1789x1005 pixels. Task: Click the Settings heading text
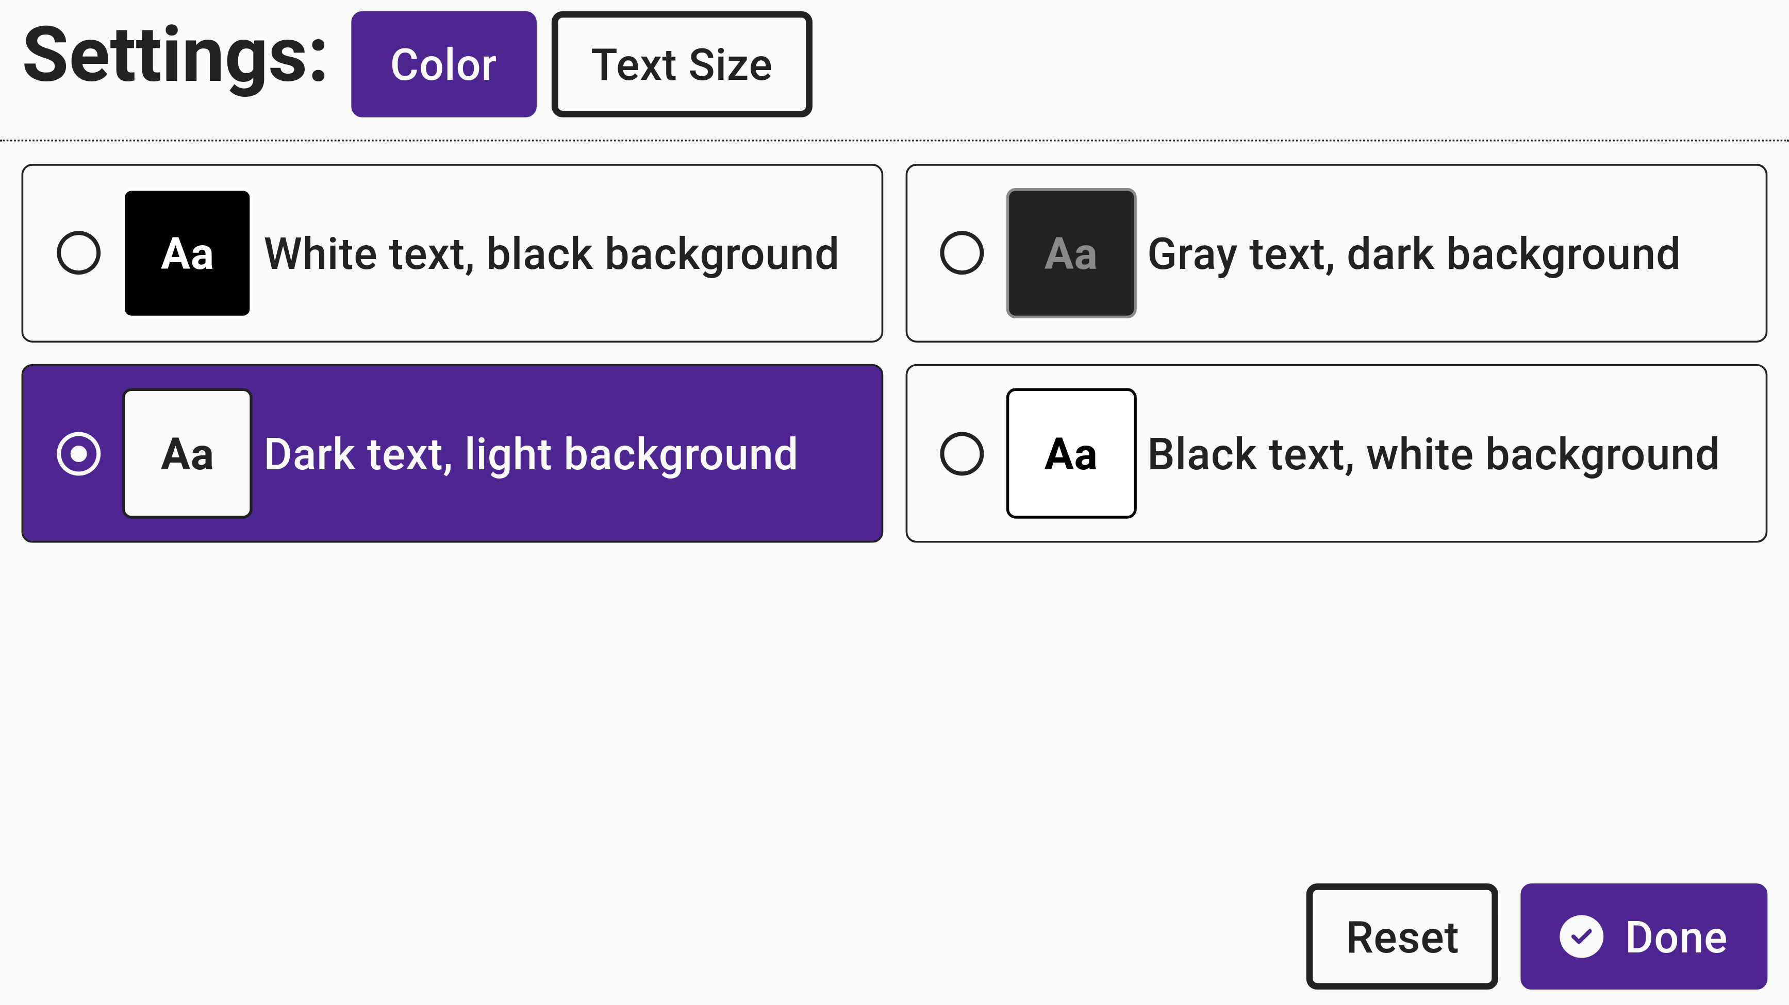[x=175, y=57]
